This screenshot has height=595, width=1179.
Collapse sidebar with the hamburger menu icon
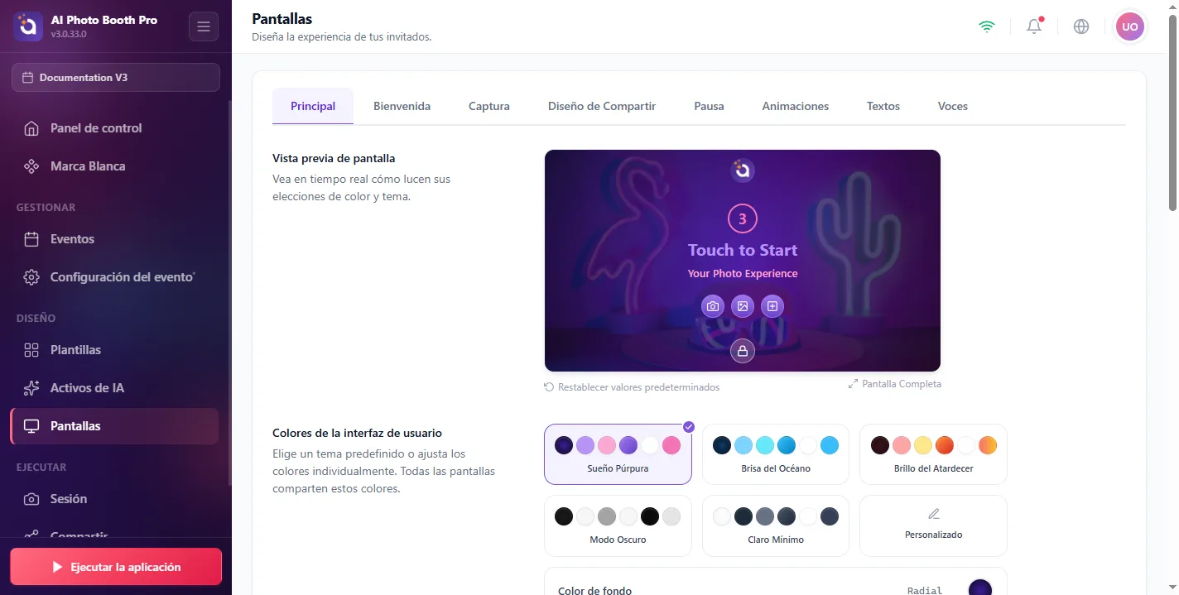point(204,26)
